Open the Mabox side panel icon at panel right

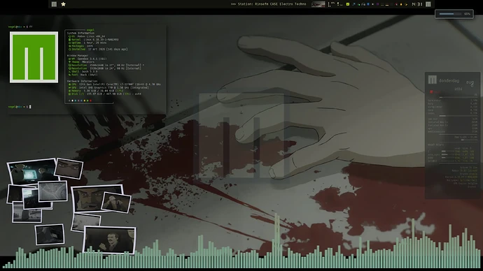428,4
